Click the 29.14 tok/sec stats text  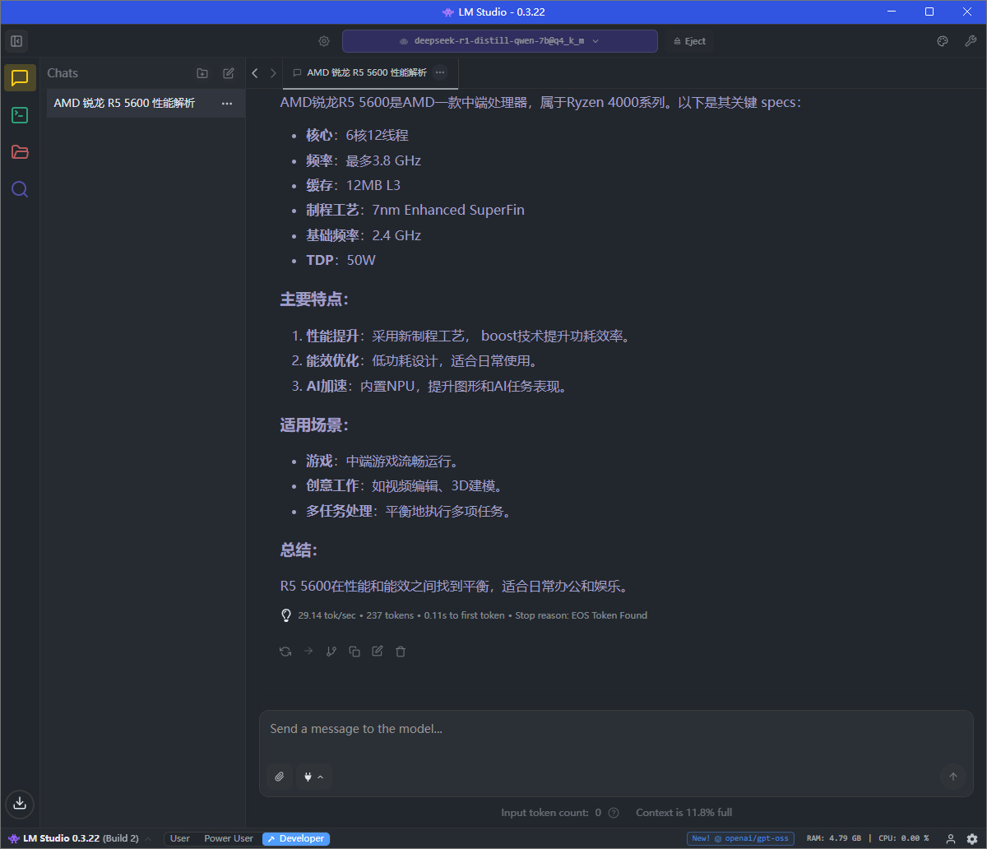coord(327,615)
